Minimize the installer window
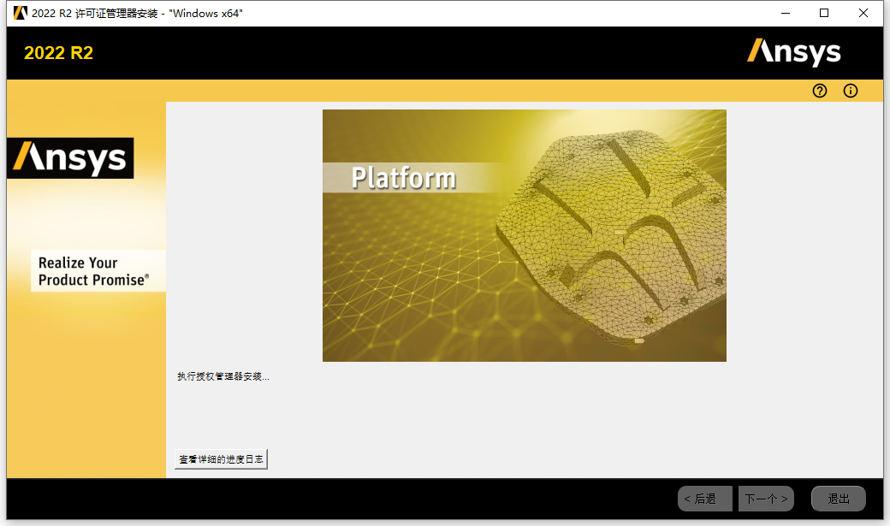Viewport: 890px width, 526px height. 786,13
